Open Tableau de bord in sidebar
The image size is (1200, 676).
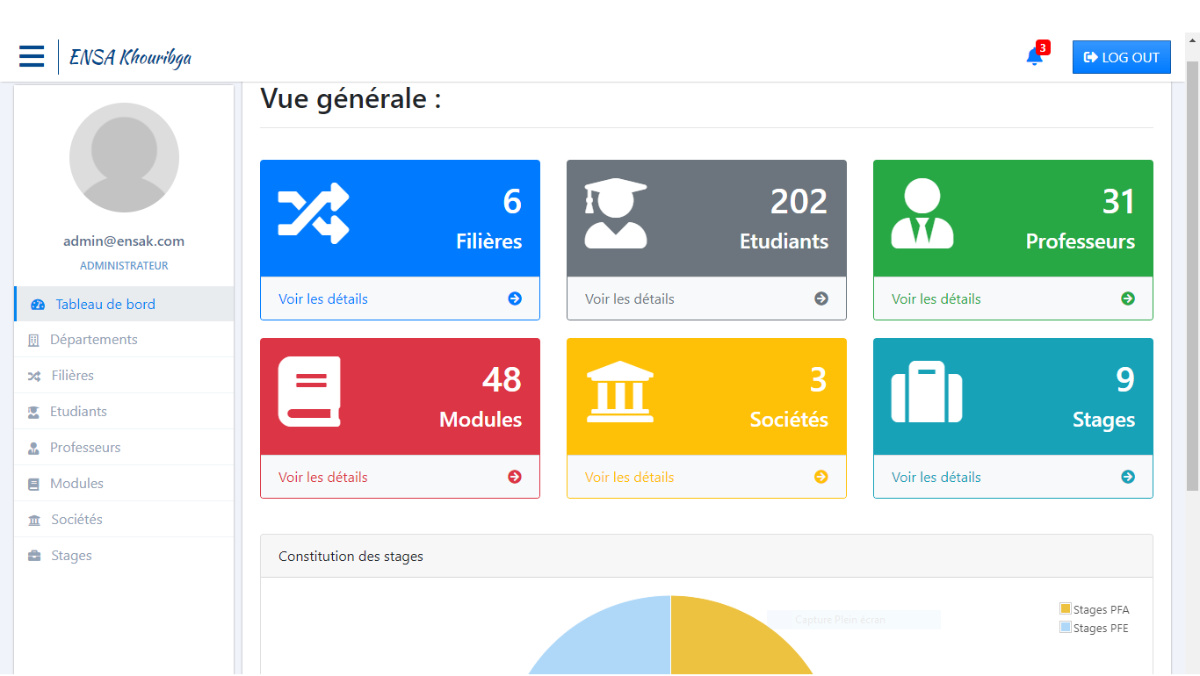pyautogui.click(x=124, y=304)
